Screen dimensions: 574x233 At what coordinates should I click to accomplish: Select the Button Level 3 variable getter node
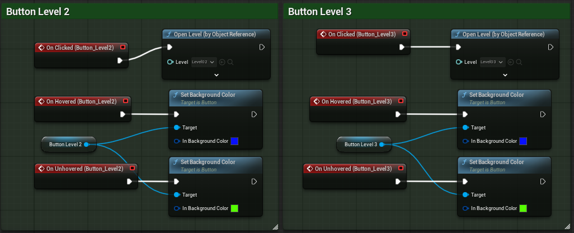(x=364, y=145)
